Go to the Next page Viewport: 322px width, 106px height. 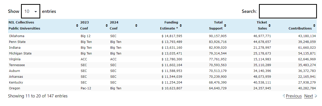[x=309, y=96]
